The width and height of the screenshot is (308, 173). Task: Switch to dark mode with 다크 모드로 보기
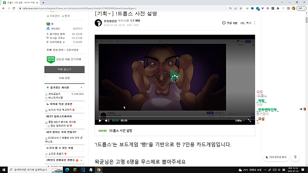tap(276, 157)
